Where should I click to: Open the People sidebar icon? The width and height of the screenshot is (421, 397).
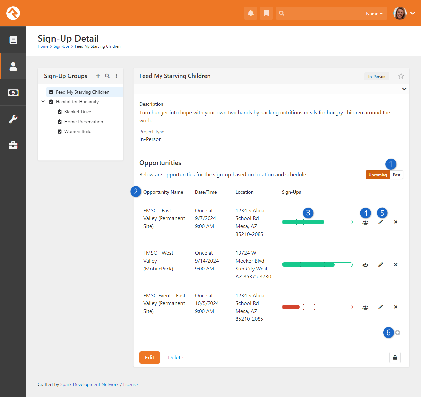(13, 66)
